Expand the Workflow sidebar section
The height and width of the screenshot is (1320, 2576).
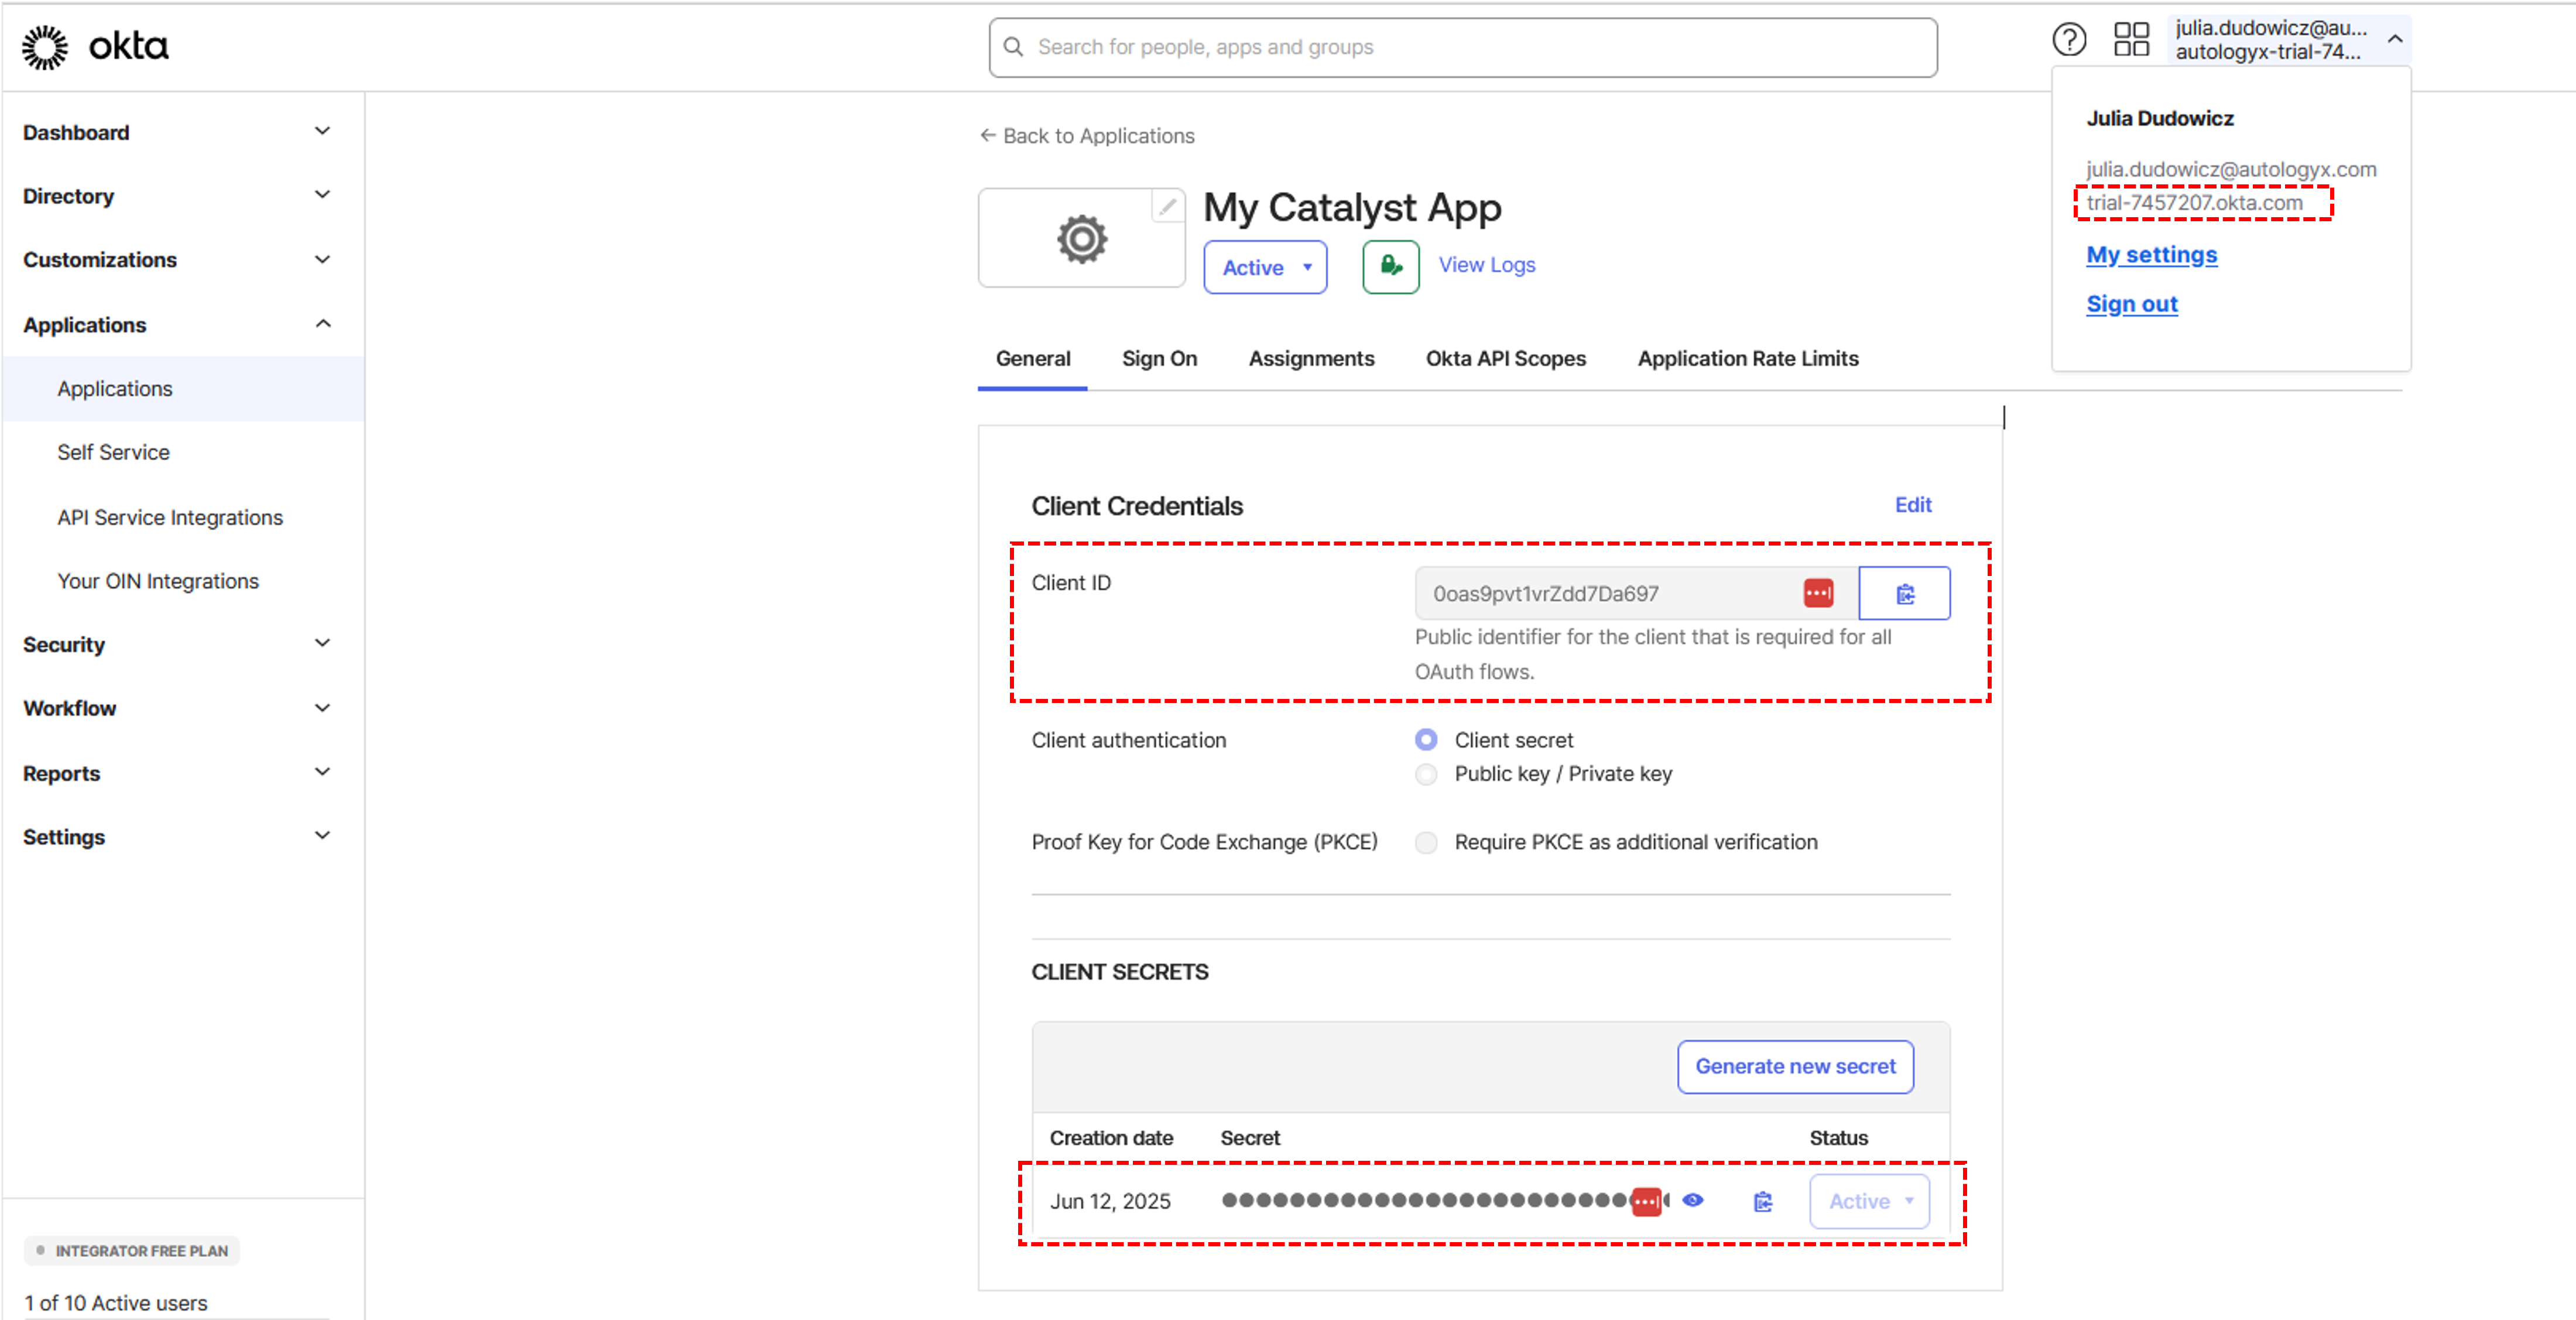click(x=322, y=708)
